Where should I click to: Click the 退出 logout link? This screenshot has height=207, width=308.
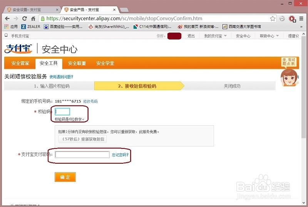[x=191, y=36]
